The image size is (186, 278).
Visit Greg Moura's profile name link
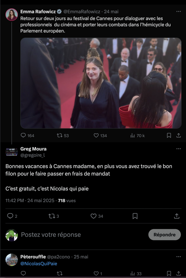click(33, 149)
